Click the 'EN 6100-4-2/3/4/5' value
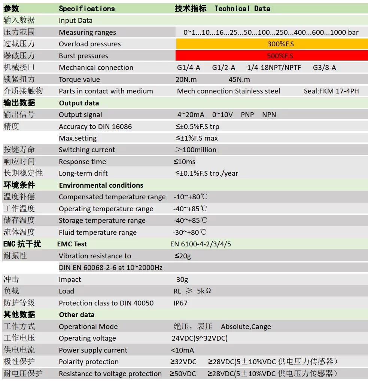Screen dimensions: 368x381 point(201,244)
